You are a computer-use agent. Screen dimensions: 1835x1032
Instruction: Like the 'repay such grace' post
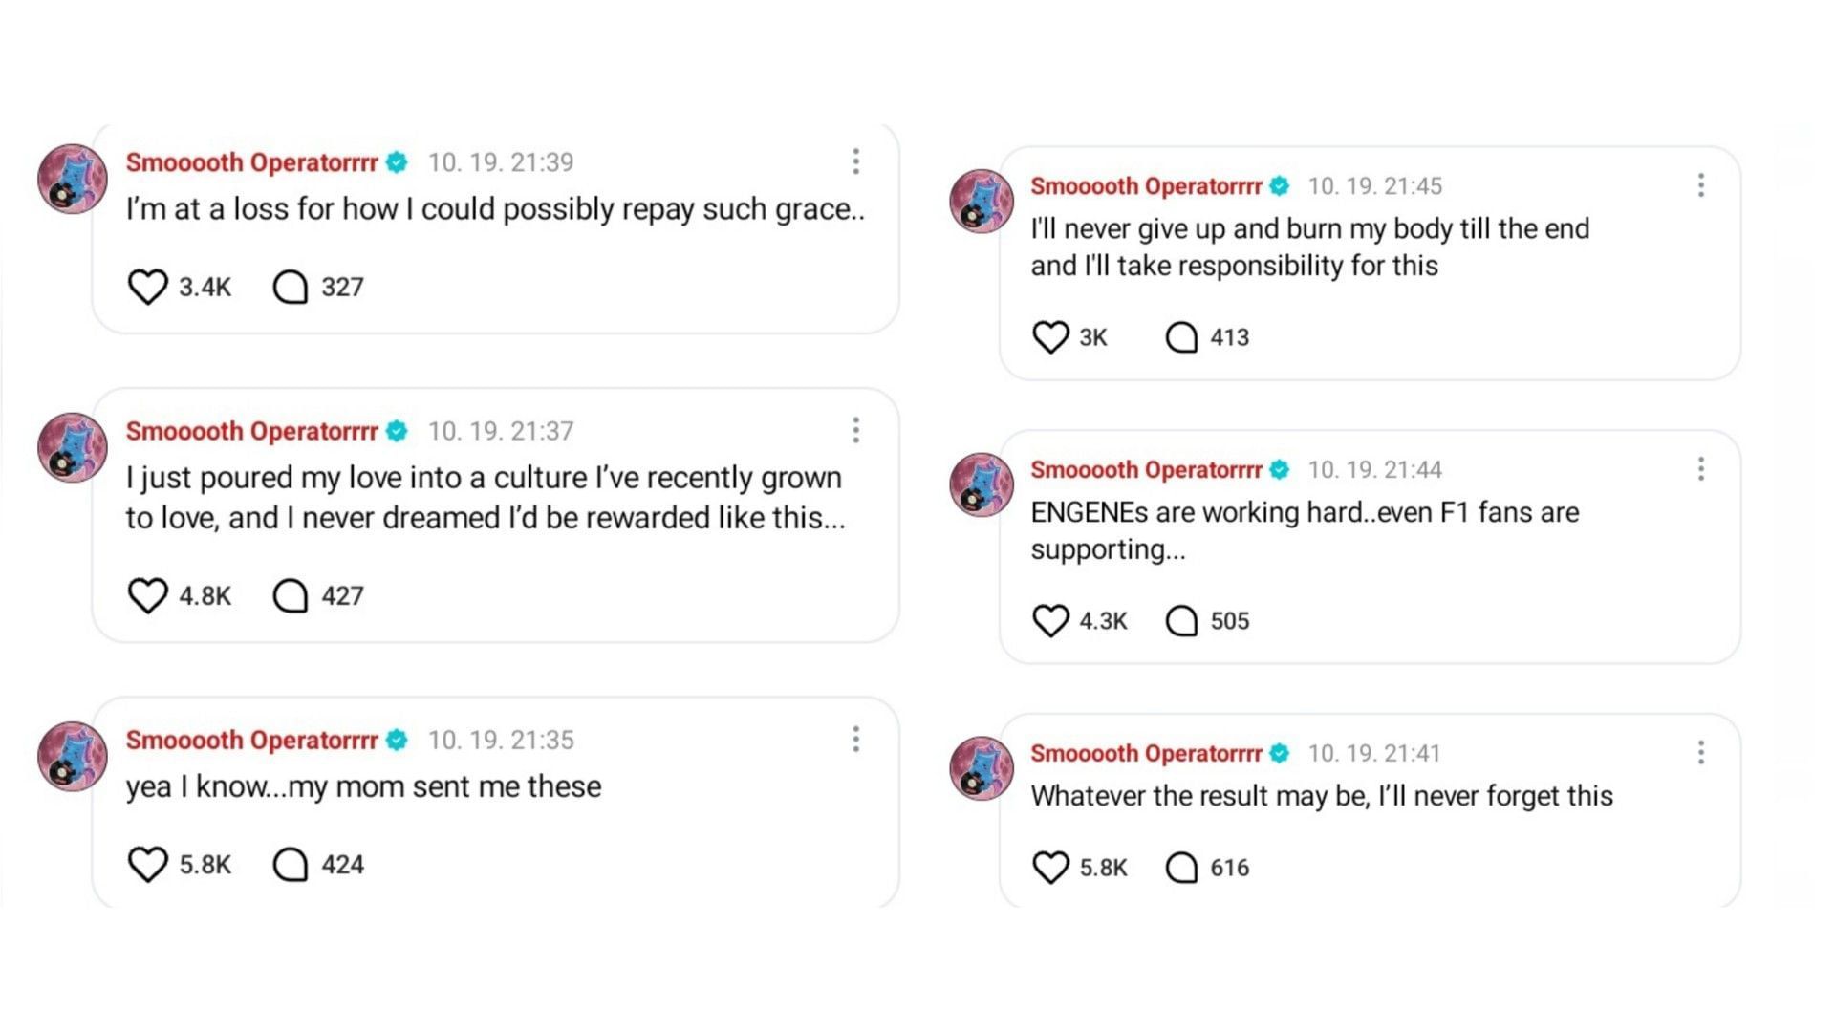[147, 287]
